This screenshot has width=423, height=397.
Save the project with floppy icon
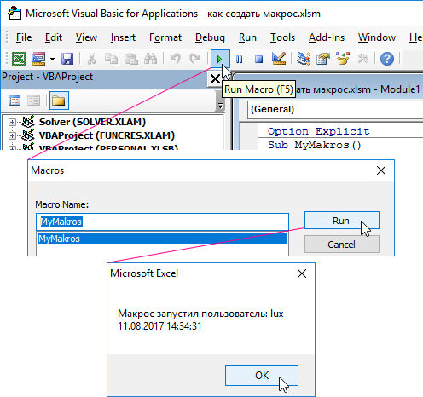[67, 59]
